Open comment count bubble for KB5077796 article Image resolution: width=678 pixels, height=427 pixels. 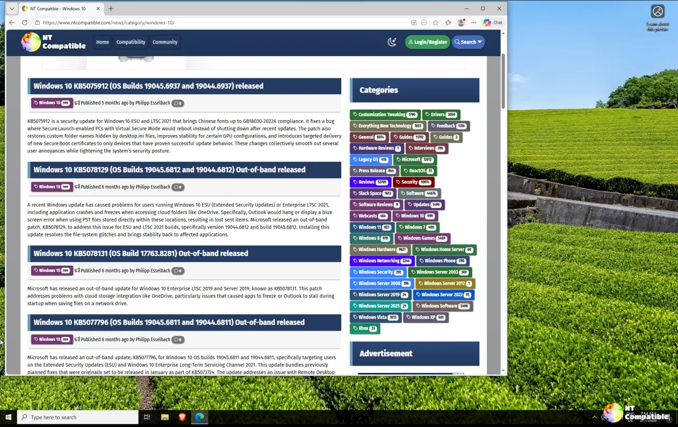pyautogui.click(x=178, y=340)
